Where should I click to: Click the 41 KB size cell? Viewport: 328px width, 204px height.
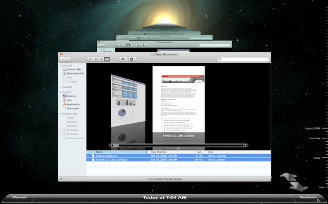pyautogui.click(x=199, y=156)
